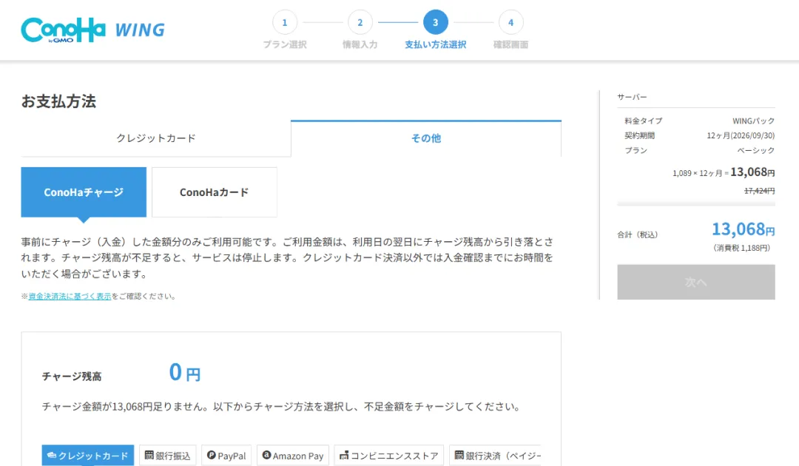The width and height of the screenshot is (799, 466).
Task: Click the ConoHa WING logo
Action: point(92,30)
